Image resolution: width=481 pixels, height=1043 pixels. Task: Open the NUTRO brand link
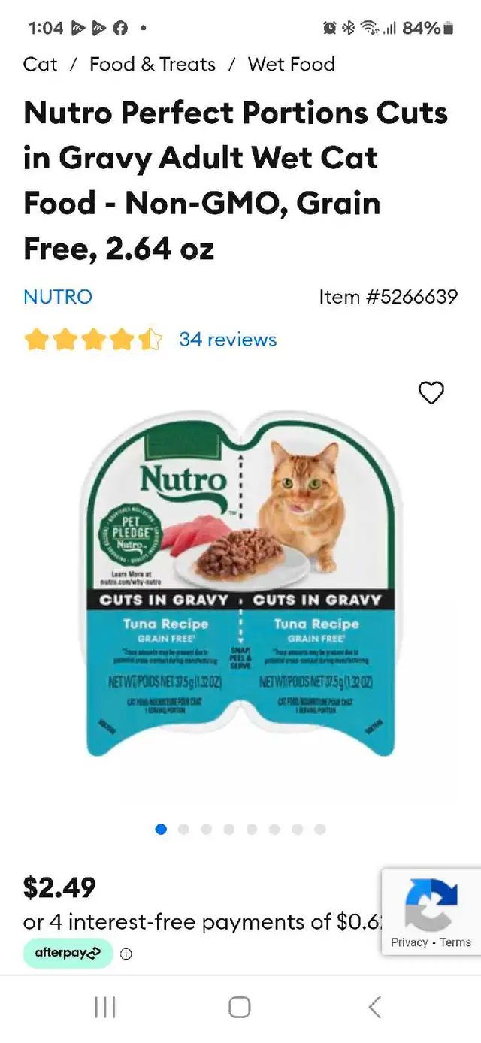(x=58, y=297)
